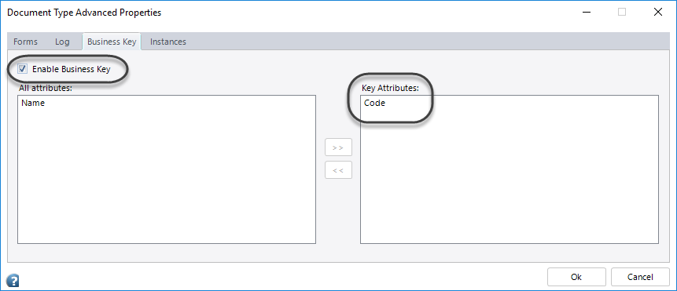Click the maximize window button
Viewport: 677px width, 291px height.
[x=622, y=12]
